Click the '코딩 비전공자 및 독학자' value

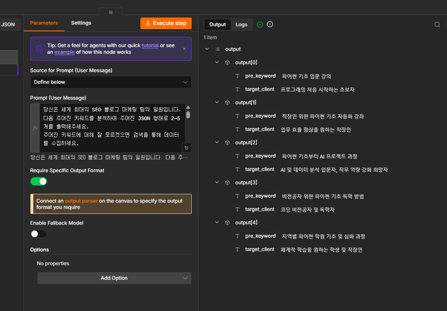[x=307, y=209]
